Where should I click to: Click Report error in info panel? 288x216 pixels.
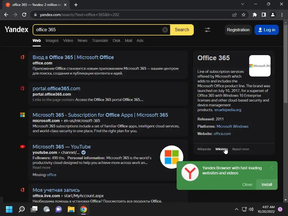(x=241, y=149)
